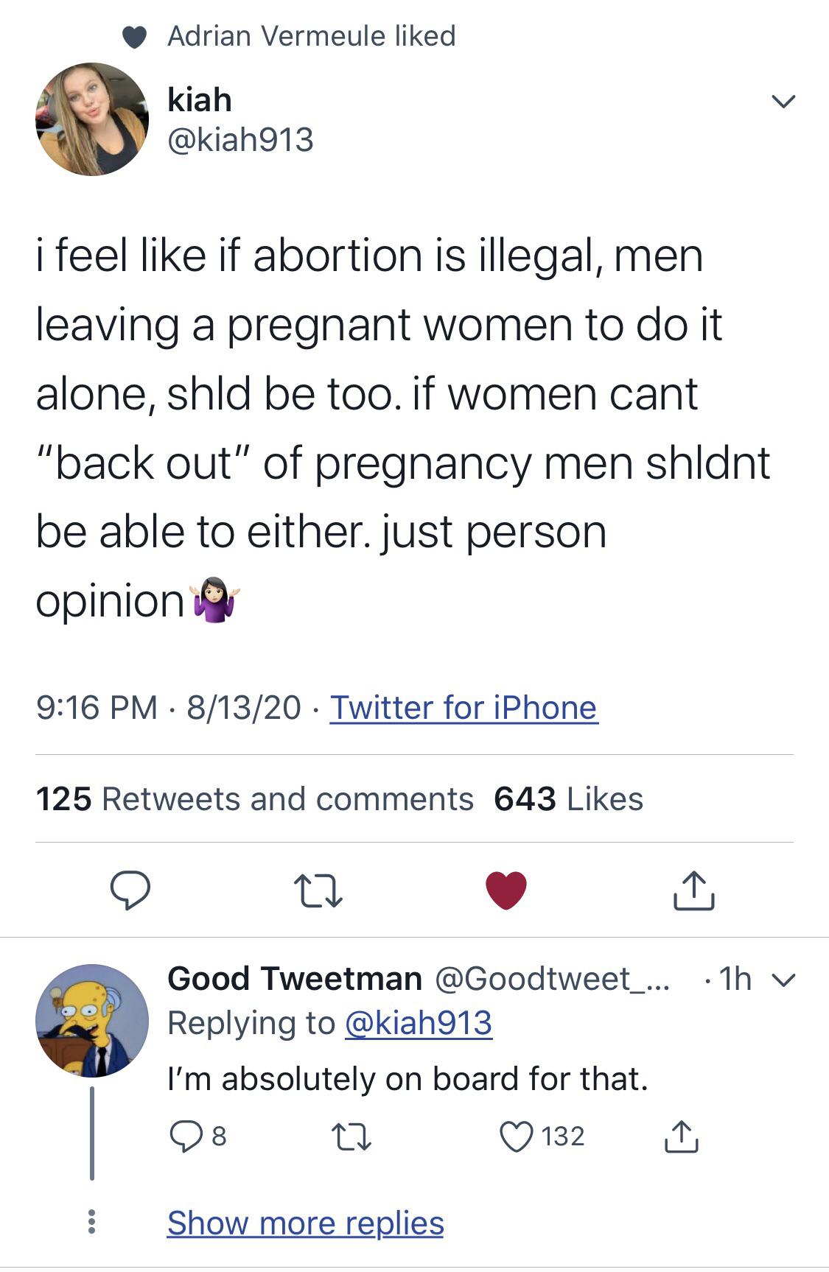The image size is (829, 1272).
Task: Open options chevron on Good Tweetman's reply
Action: point(786,980)
